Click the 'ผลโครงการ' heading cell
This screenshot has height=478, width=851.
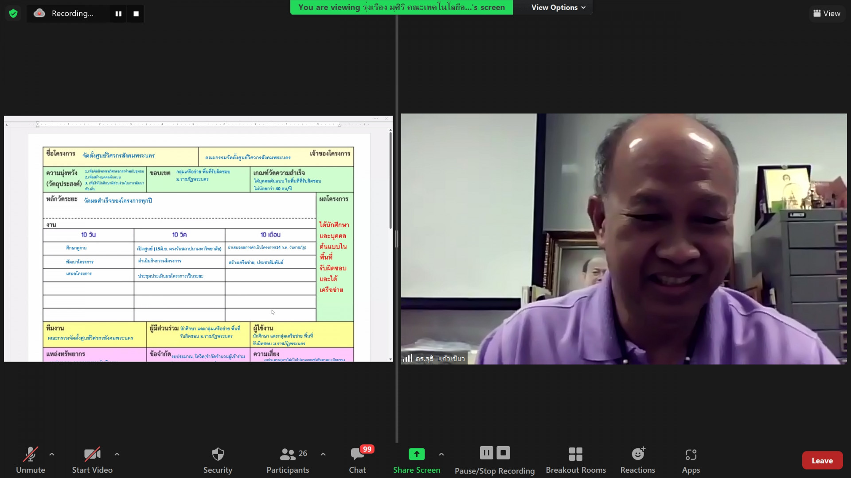(x=334, y=199)
